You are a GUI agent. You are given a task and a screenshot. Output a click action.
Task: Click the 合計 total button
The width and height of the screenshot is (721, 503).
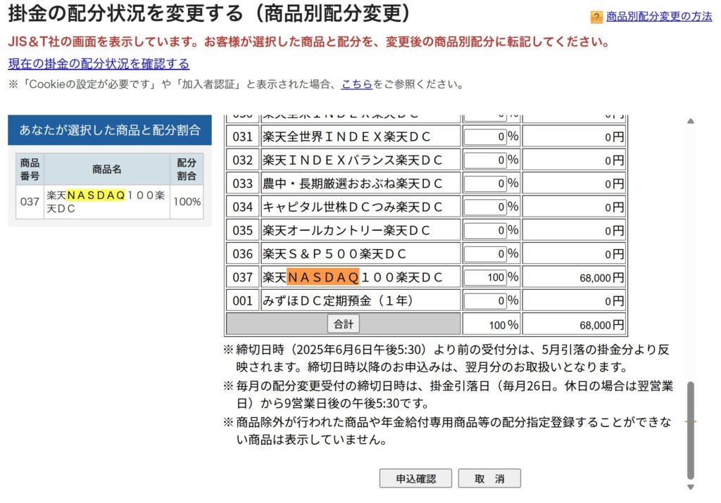point(343,324)
